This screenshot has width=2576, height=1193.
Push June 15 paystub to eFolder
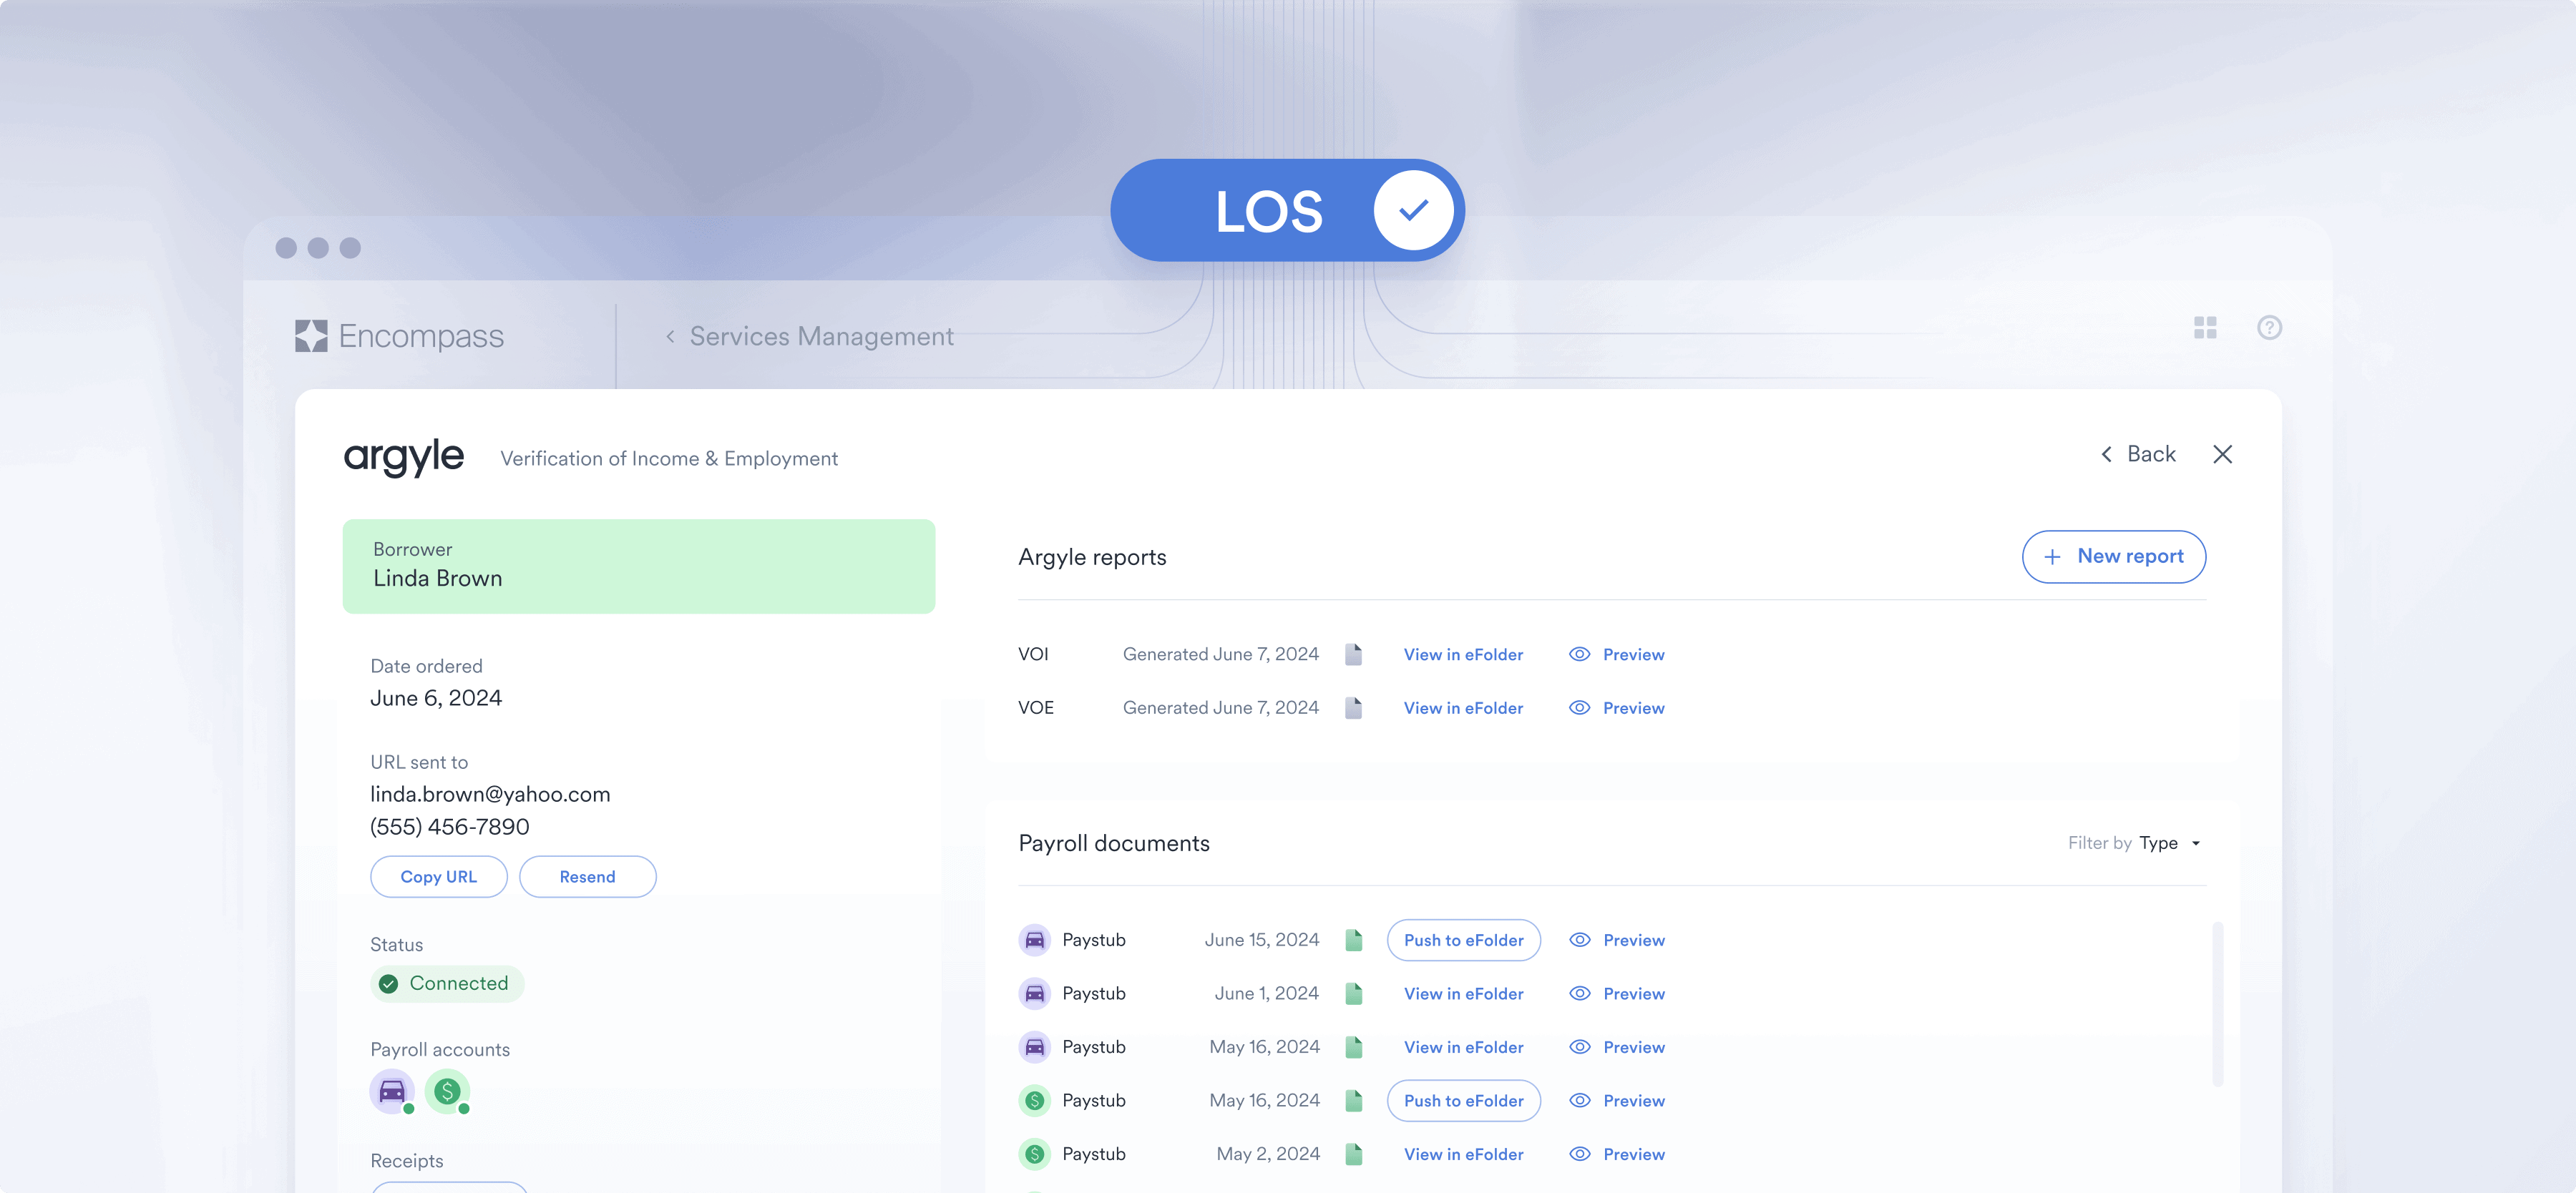pyautogui.click(x=1463, y=941)
